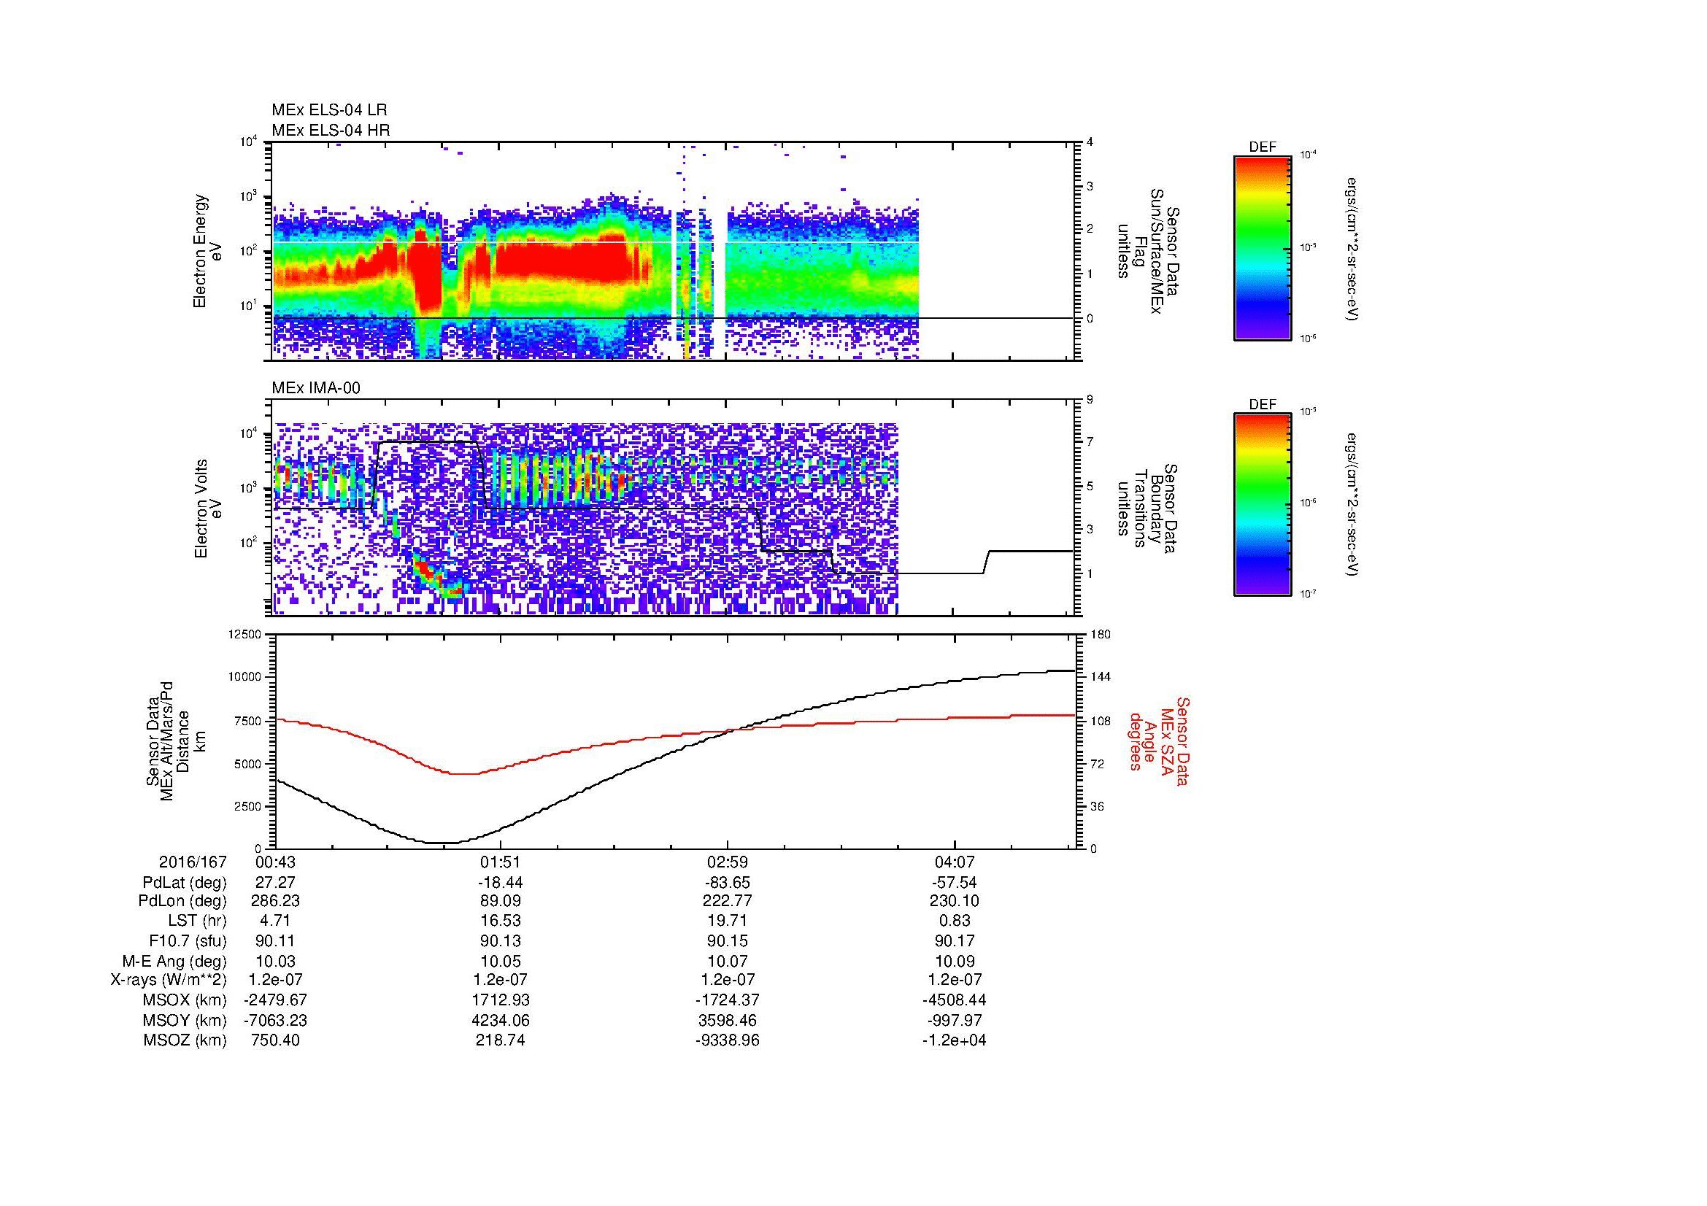Click the altitude axis tick '10000'

(x=245, y=677)
